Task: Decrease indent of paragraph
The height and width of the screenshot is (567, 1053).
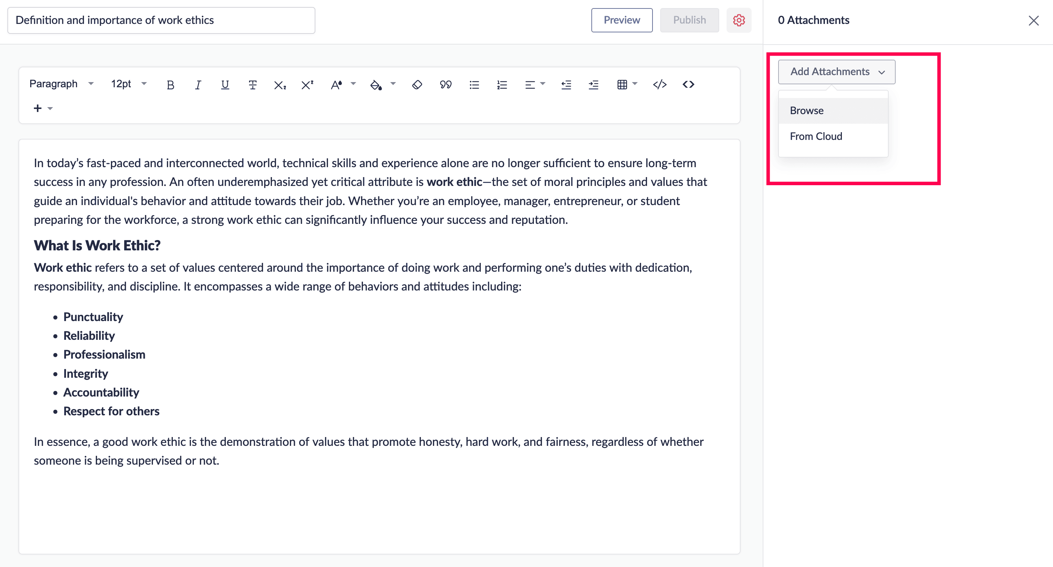Action: (566, 85)
